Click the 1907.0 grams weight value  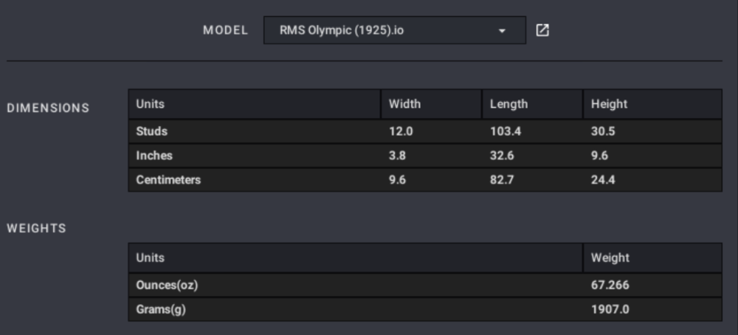coord(610,310)
